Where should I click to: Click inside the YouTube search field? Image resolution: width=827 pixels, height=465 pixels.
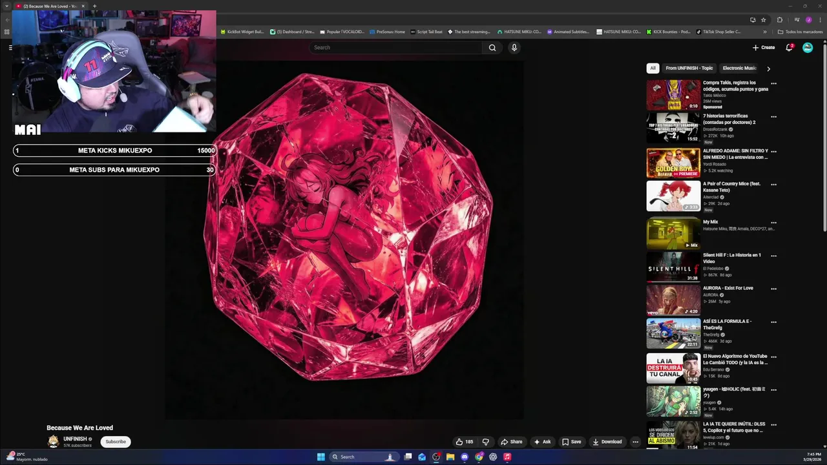point(395,47)
